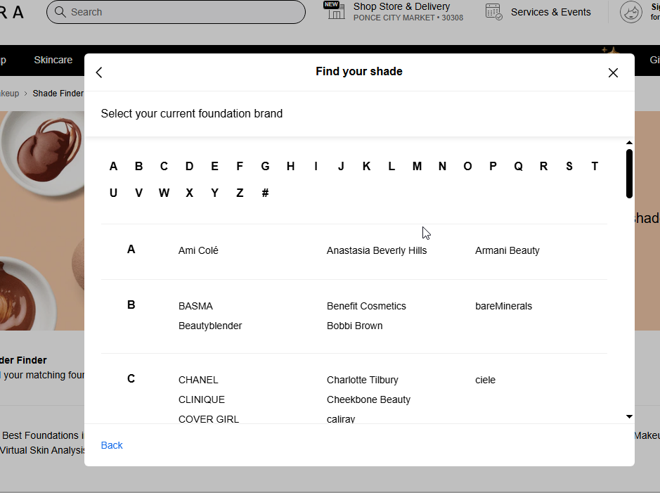The height and width of the screenshot is (493, 660).
Task: Click the sign-in profile avatar icon
Action: [x=630, y=12]
